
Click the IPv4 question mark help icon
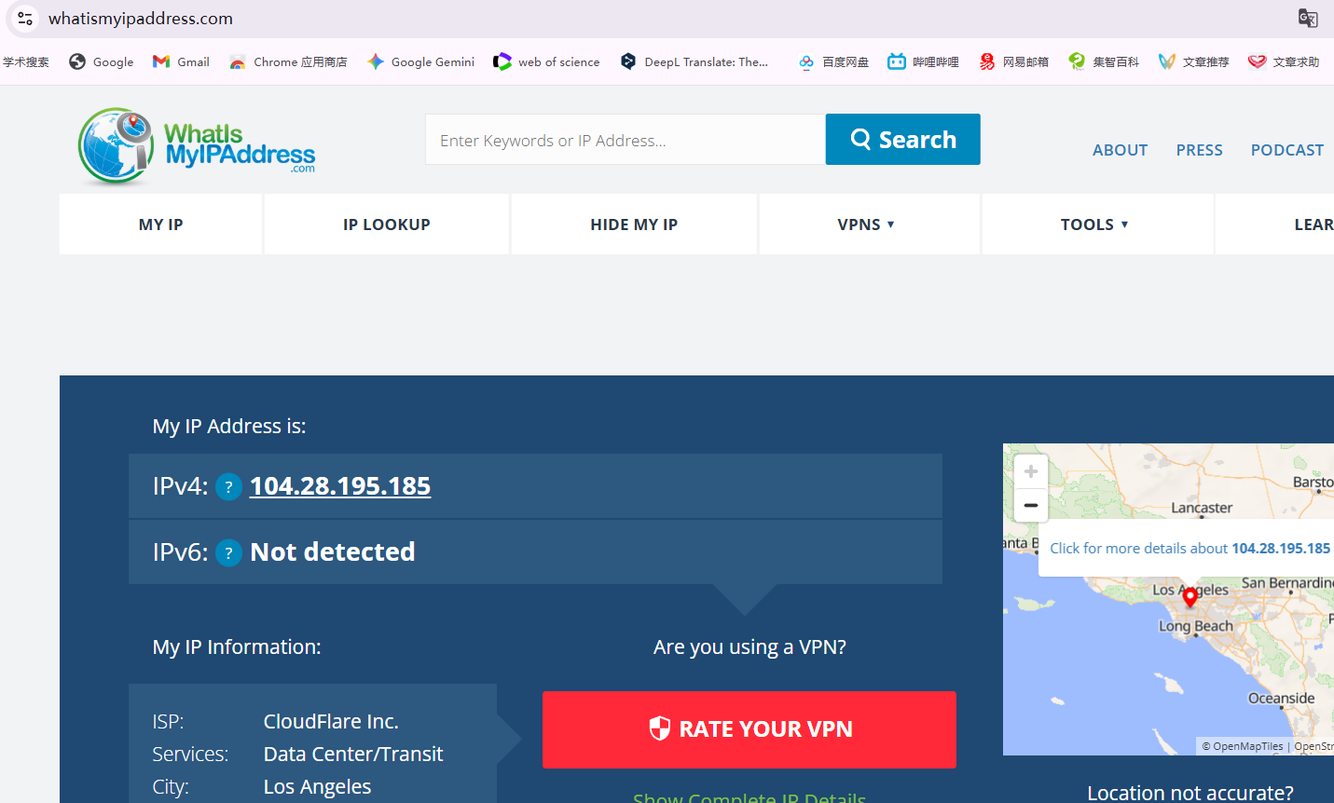coord(228,486)
